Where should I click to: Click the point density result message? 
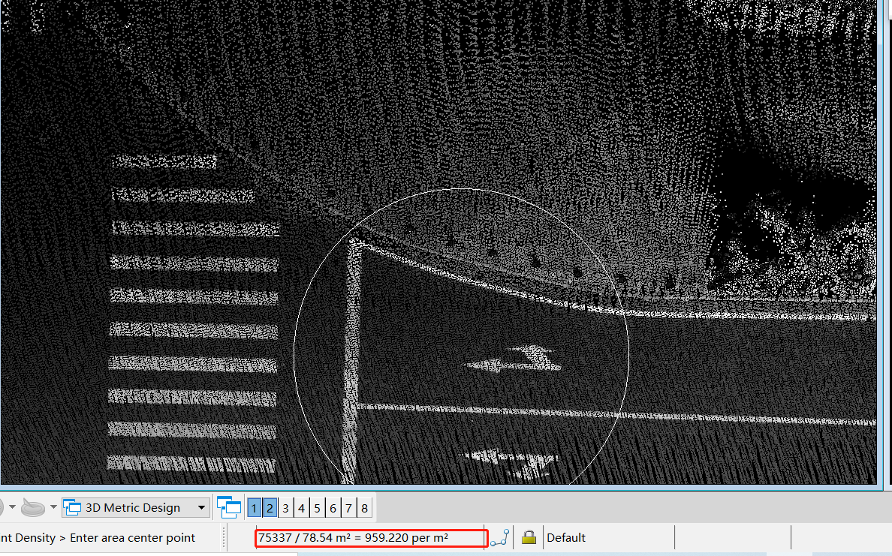tap(372, 538)
